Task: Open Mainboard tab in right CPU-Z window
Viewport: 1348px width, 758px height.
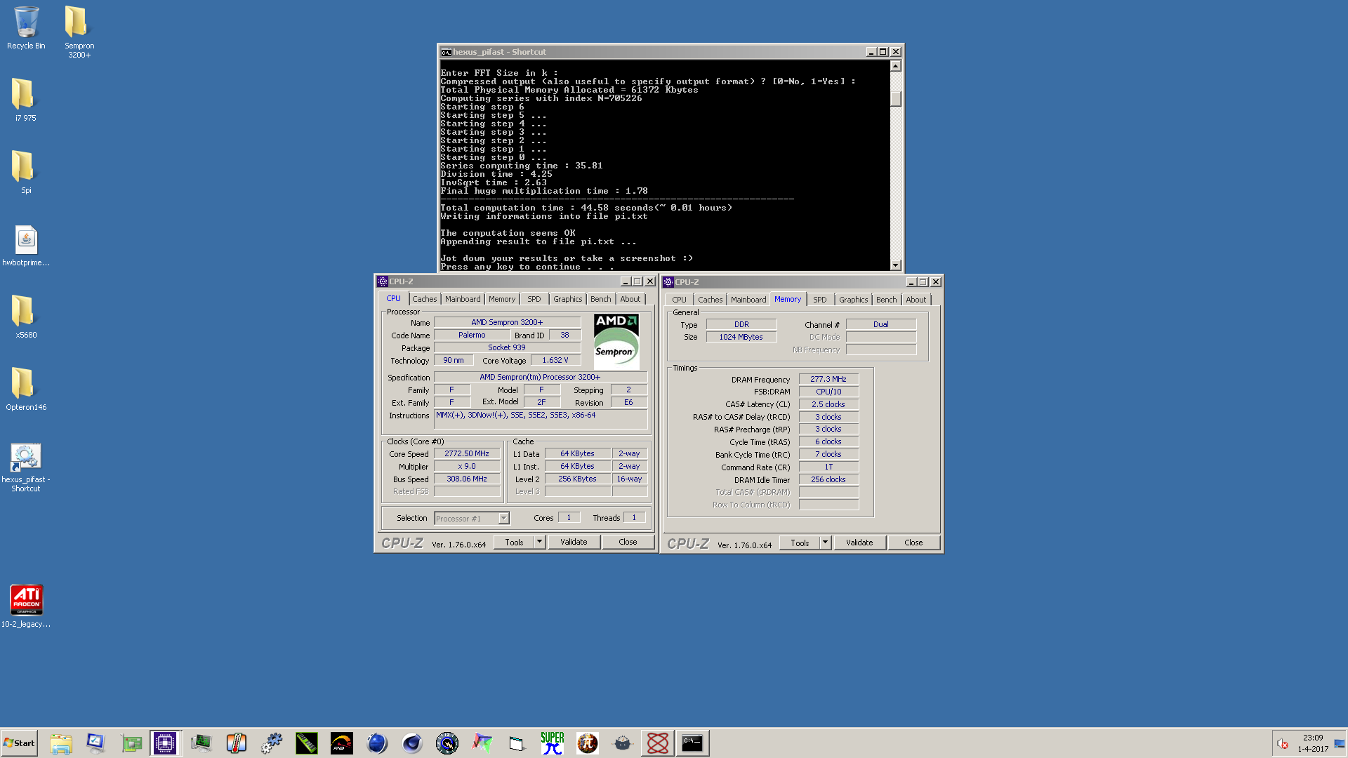Action: pyautogui.click(x=748, y=300)
